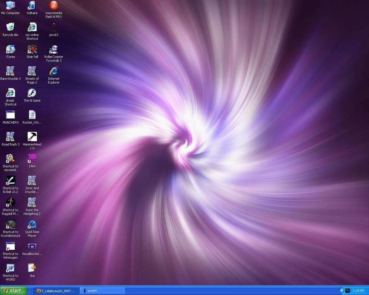Open the Start menu
The width and height of the screenshot is (369, 295).
point(13,290)
